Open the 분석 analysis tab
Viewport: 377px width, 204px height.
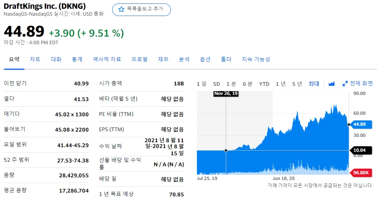click(184, 59)
